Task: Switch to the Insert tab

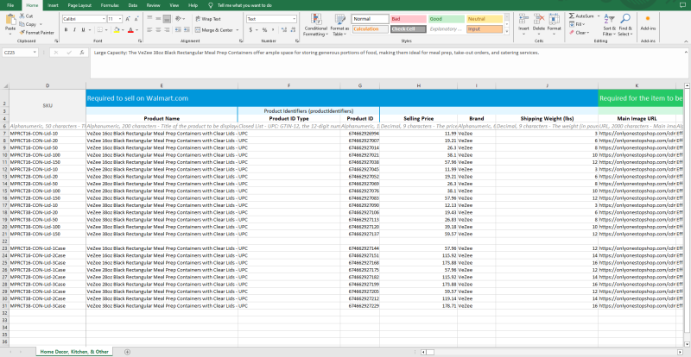Action: coord(54,5)
